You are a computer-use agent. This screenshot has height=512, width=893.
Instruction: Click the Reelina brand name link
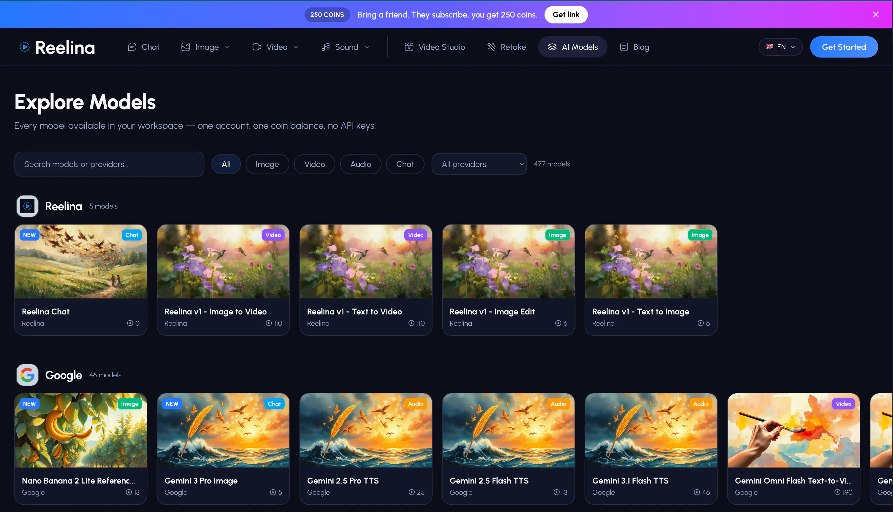(x=65, y=47)
